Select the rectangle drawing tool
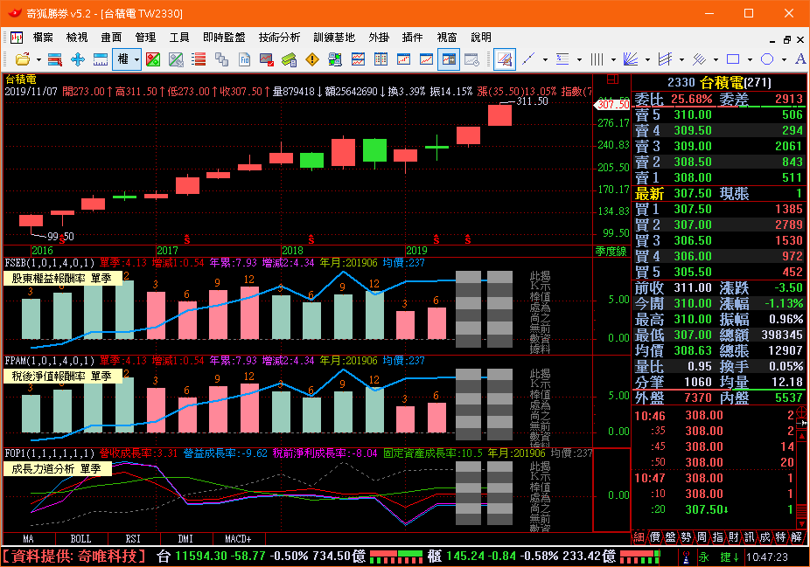Image resolution: width=810 pixels, height=567 pixels. (732, 59)
